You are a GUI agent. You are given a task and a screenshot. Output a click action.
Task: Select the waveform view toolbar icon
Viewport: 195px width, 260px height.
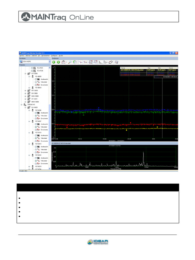coord(106,62)
